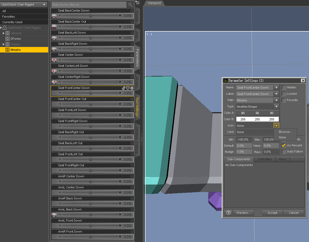
Task: Click the Icon field dropdown arrow
Action: click(277, 125)
